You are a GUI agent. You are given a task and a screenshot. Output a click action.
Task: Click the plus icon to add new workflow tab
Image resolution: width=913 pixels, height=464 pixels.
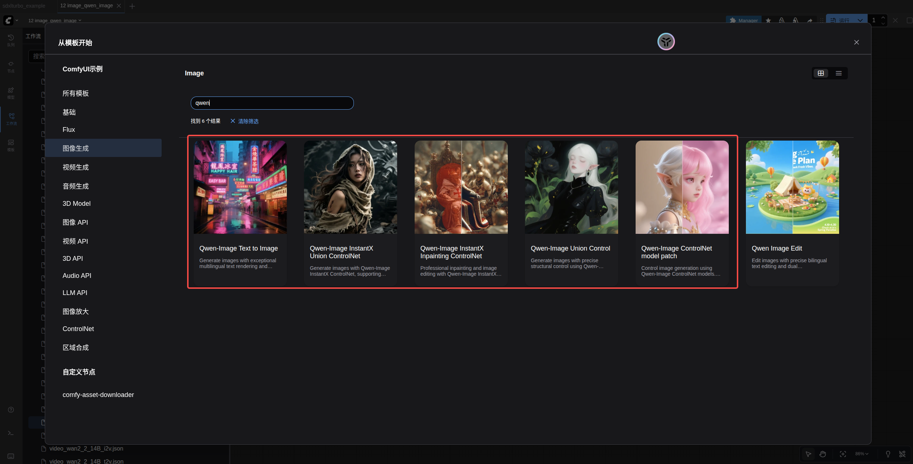point(132,6)
